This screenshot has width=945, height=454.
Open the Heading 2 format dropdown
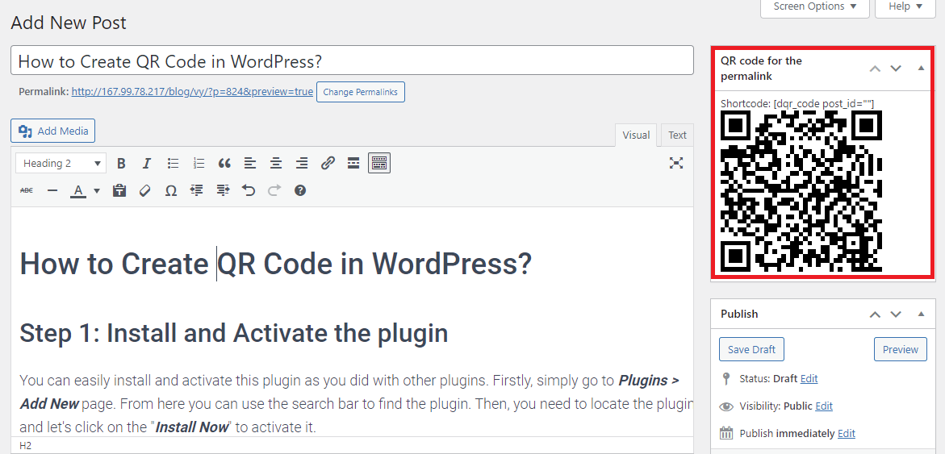coord(61,164)
